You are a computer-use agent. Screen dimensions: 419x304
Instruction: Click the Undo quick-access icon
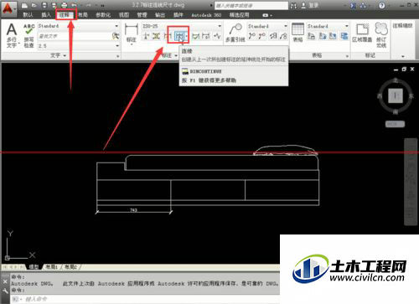click(75, 5)
